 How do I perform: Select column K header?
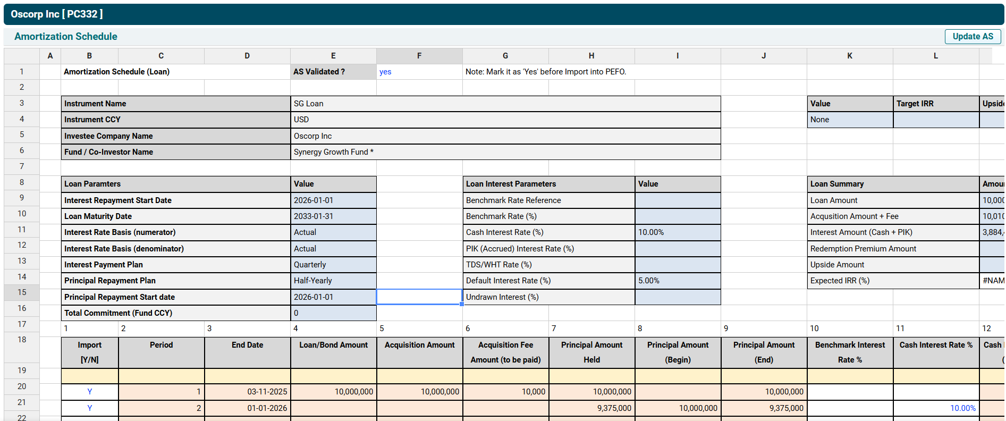[849, 56]
